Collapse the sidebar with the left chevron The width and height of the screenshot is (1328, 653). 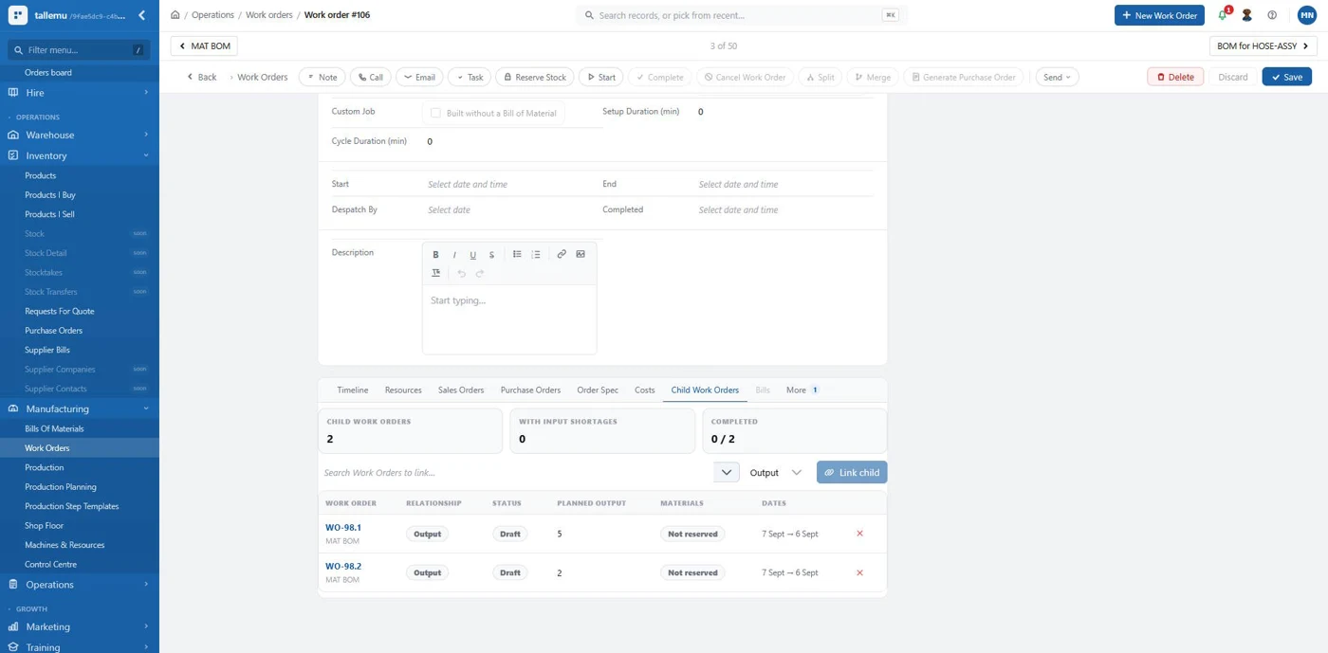click(141, 15)
